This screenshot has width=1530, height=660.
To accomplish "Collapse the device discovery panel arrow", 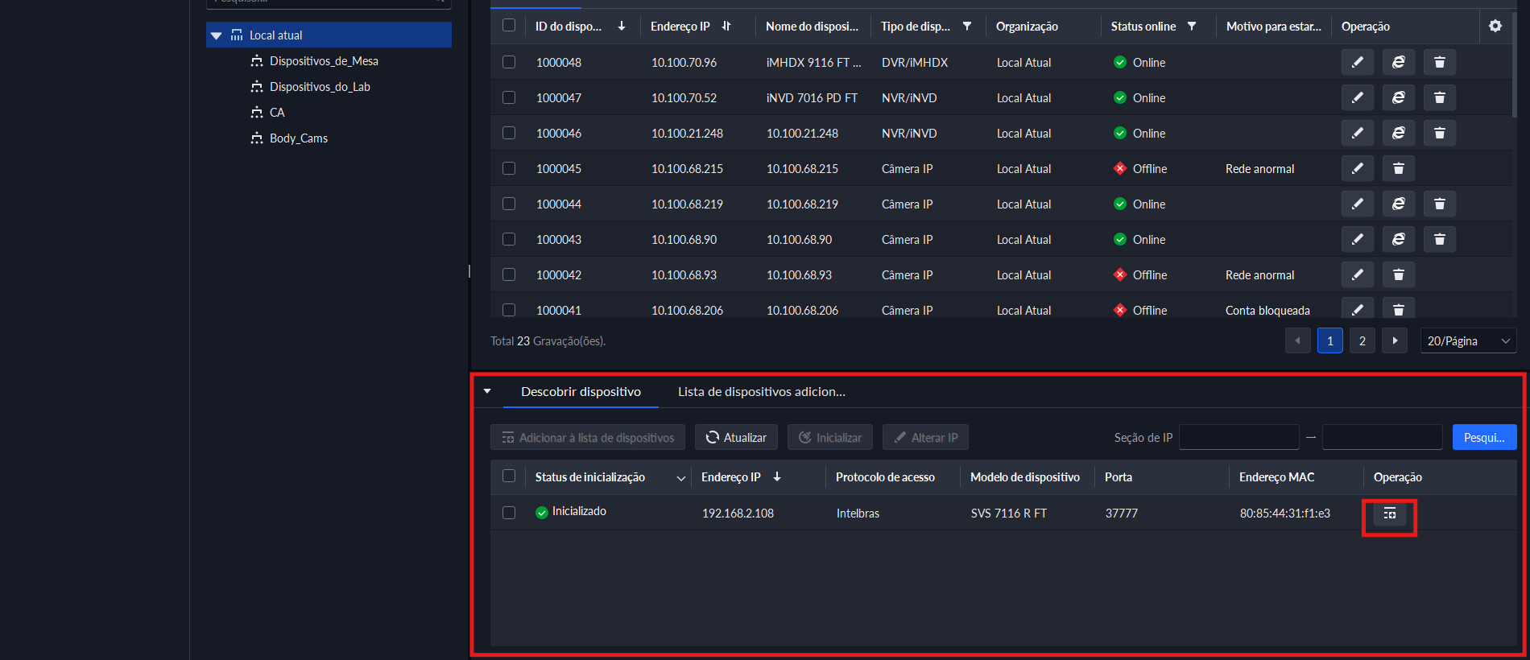I will 487,391.
